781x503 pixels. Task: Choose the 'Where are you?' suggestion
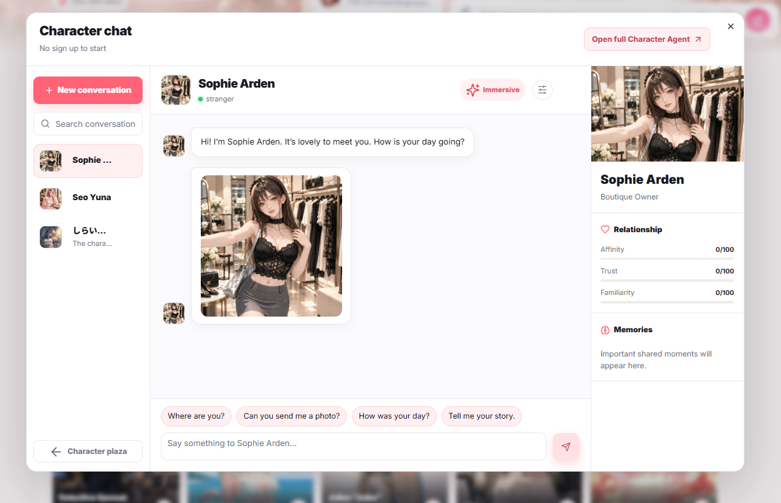pyautogui.click(x=196, y=417)
